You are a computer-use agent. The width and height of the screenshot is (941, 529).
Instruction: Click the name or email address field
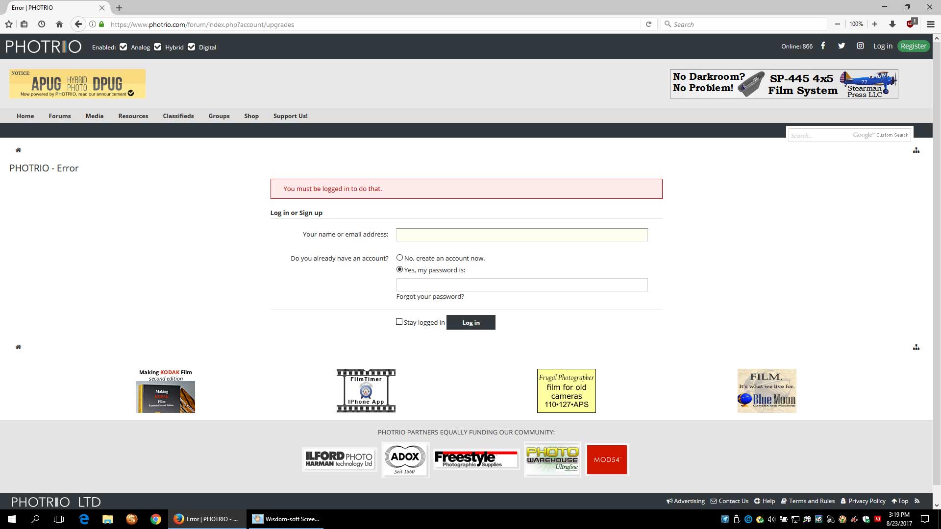pyautogui.click(x=521, y=235)
